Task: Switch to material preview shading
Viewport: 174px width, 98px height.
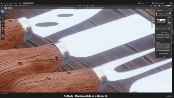Action: point(169,5)
